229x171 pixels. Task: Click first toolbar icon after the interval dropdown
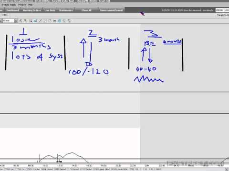point(21,21)
